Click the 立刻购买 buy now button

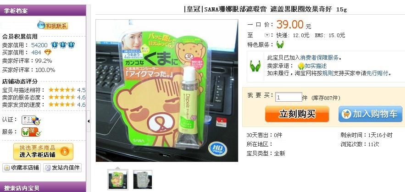point(297,114)
